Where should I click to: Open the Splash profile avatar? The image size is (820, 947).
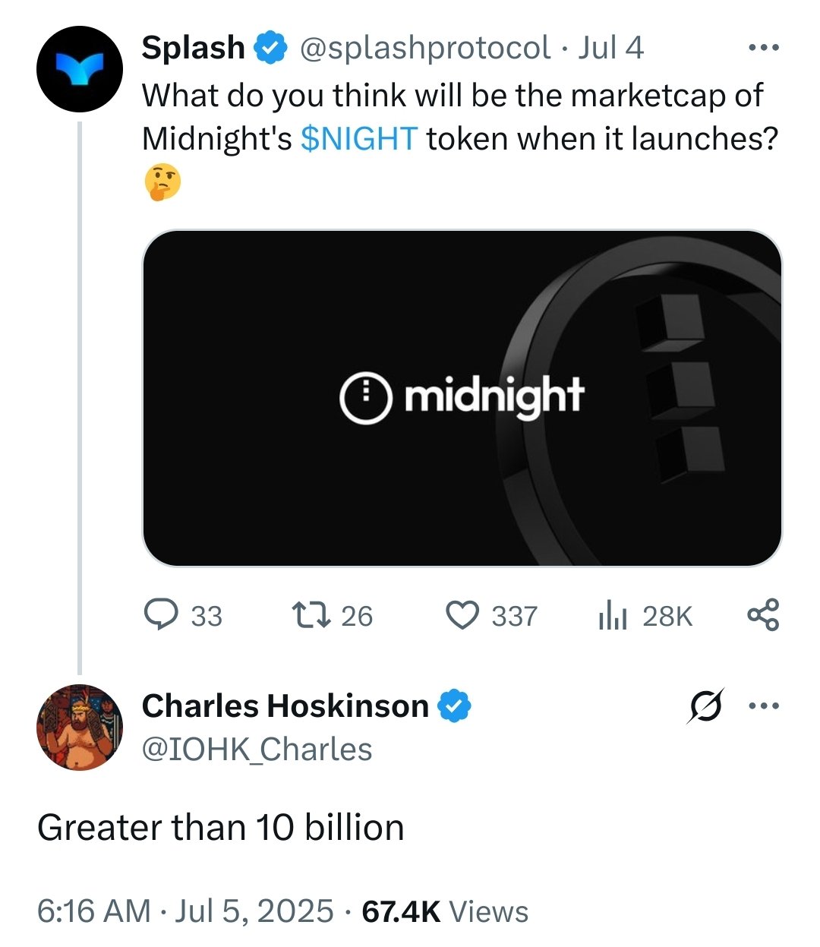pyautogui.click(x=80, y=69)
